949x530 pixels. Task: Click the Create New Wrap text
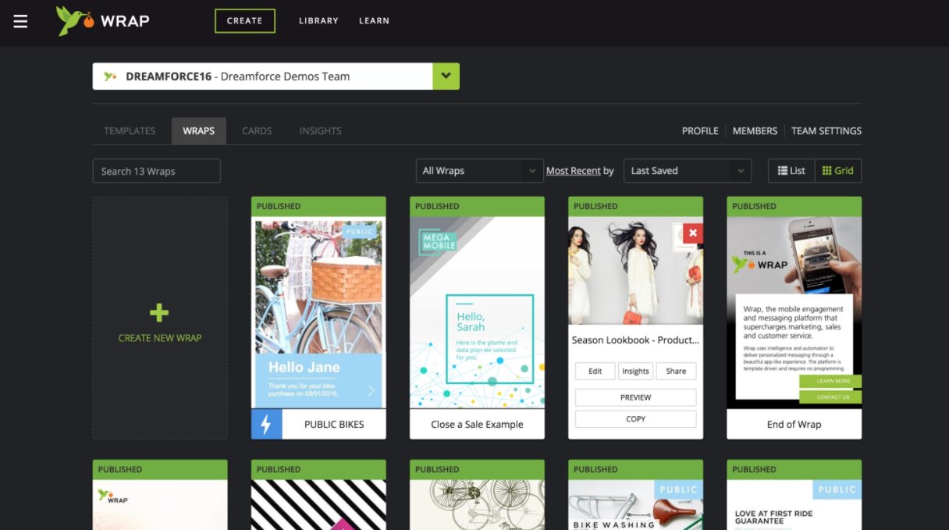tap(160, 338)
